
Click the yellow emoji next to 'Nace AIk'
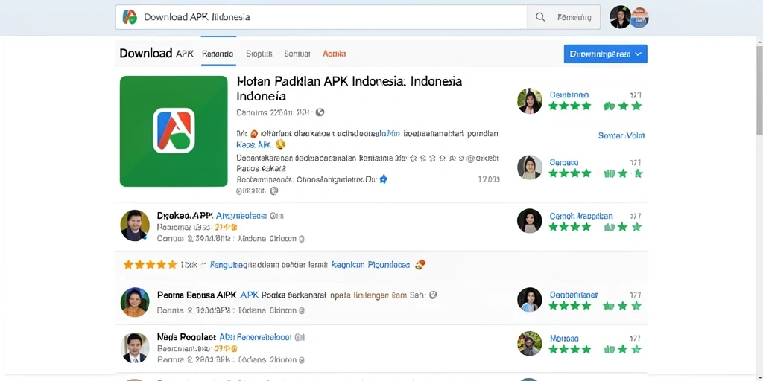click(x=280, y=144)
